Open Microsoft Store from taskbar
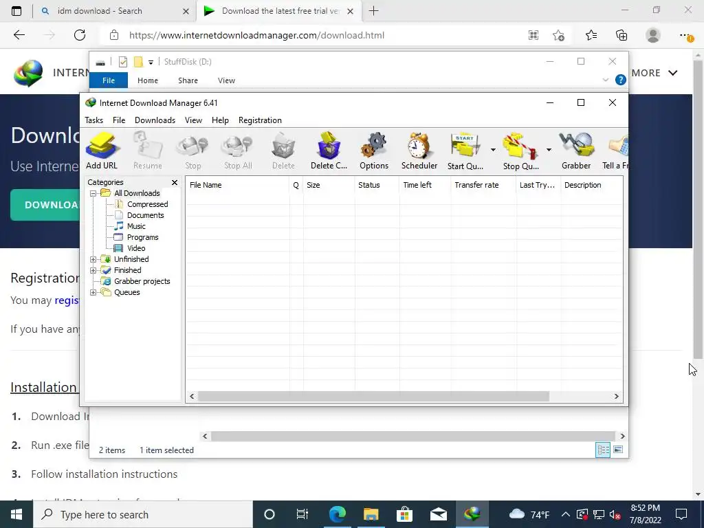The height and width of the screenshot is (528, 704). [x=404, y=514]
